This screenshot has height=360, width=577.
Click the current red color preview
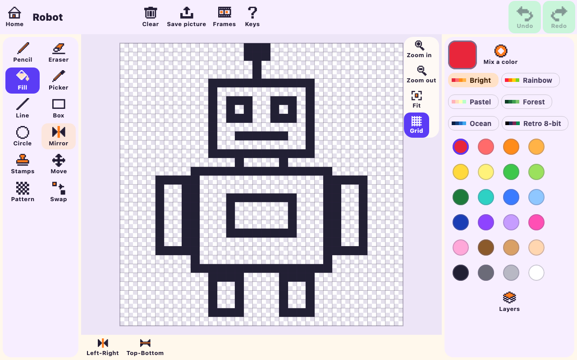[463, 55]
